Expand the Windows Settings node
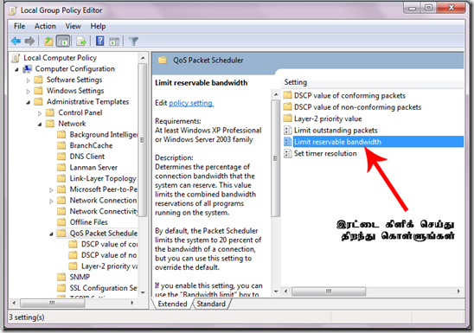This screenshot has height=333, width=474. click(29, 92)
